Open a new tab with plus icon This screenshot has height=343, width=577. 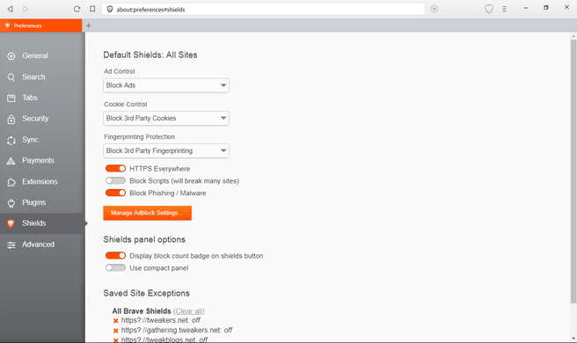[x=88, y=26]
